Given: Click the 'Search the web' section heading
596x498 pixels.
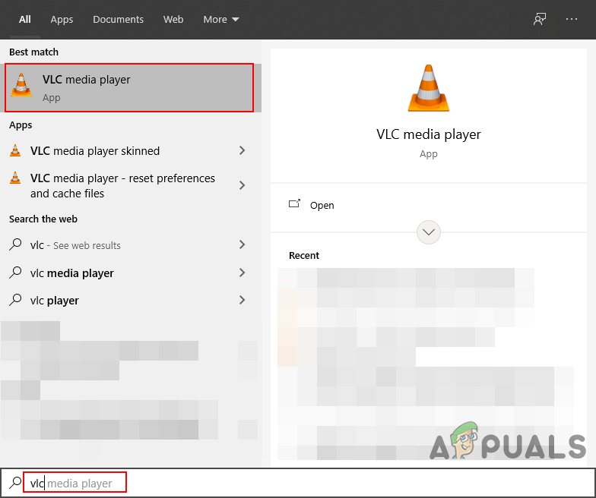Looking at the screenshot, I should (43, 219).
